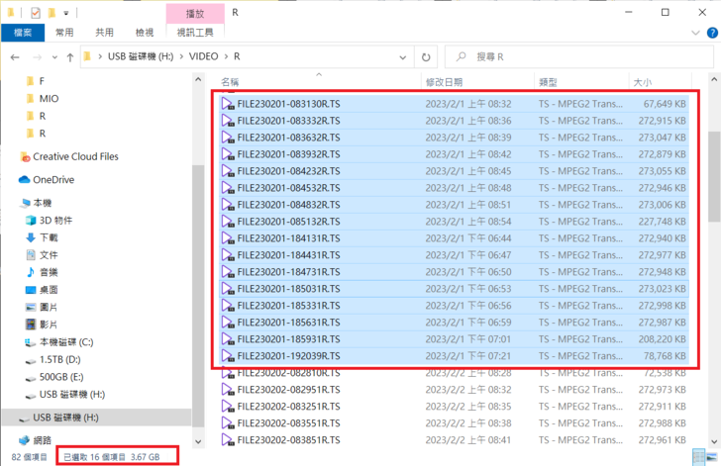This screenshot has width=721, height=466.
Task: Select file FILE230201-185031R.TS
Action: 288,289
